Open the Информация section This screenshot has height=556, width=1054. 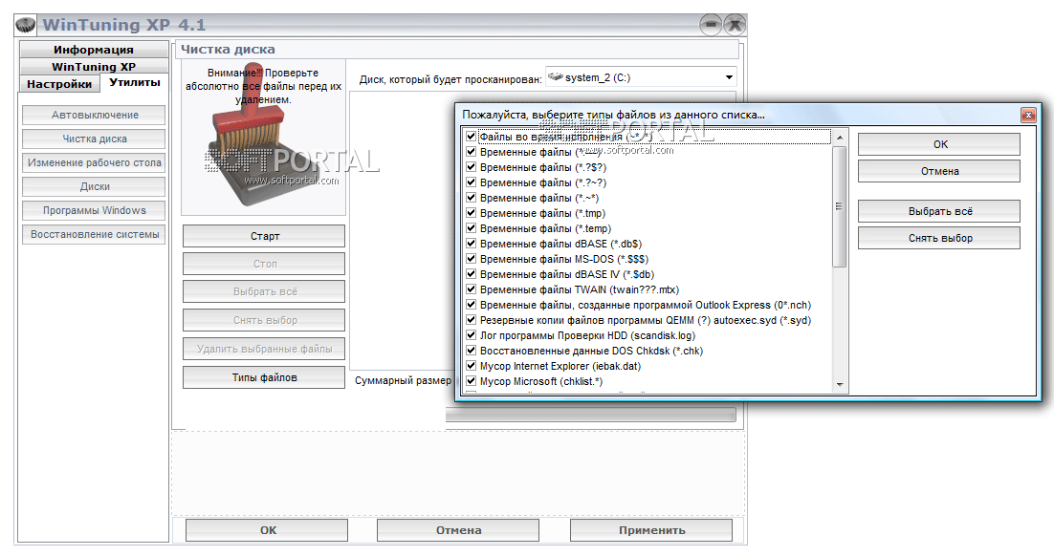[x=94, y=50]
